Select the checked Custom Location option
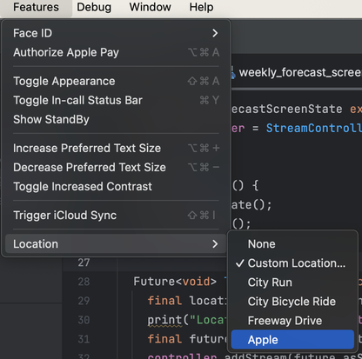Image resolution: width=362 pixels, height=359 pixels. click(292, 263)
